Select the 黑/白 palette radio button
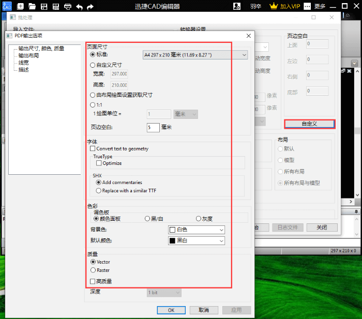This screenshot has height=319, width=362. pos(147,219)
